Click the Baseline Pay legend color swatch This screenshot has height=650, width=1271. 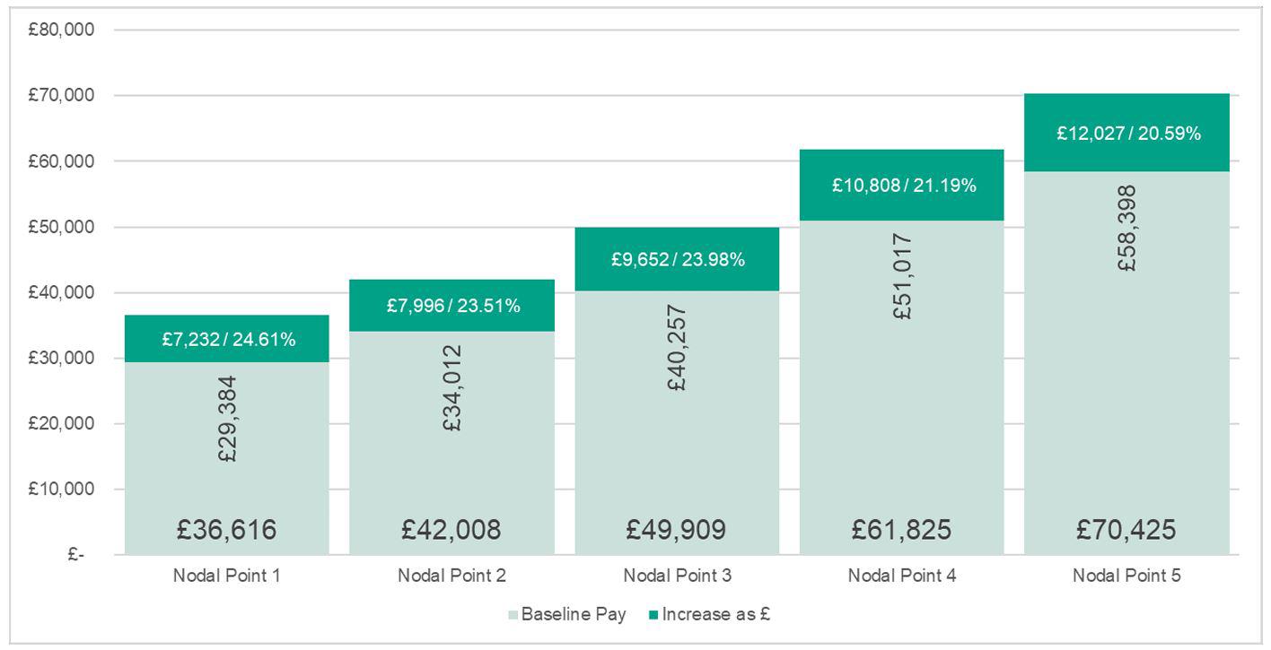coord(513,615)
